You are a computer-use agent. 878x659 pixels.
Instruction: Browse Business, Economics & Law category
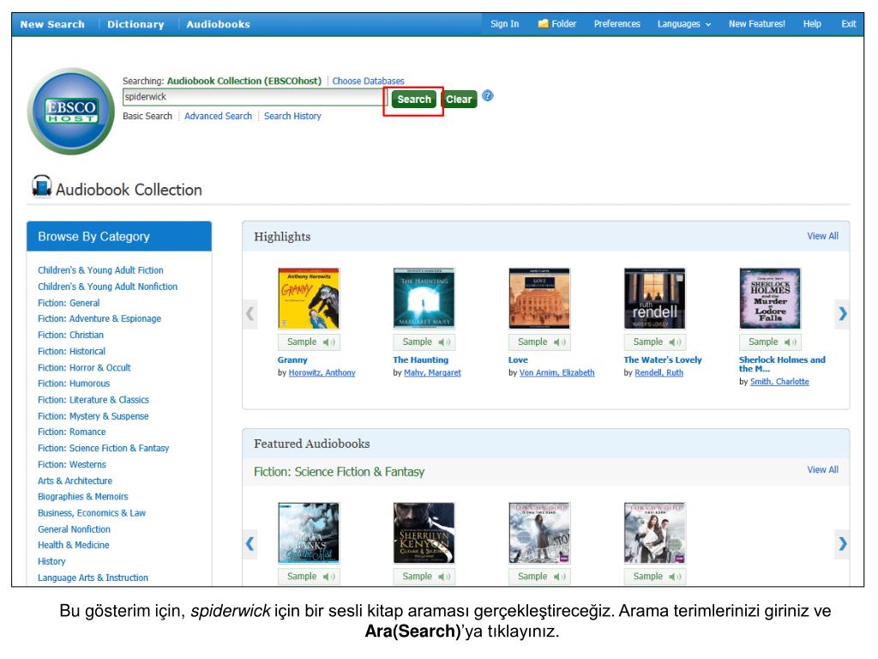91,513
